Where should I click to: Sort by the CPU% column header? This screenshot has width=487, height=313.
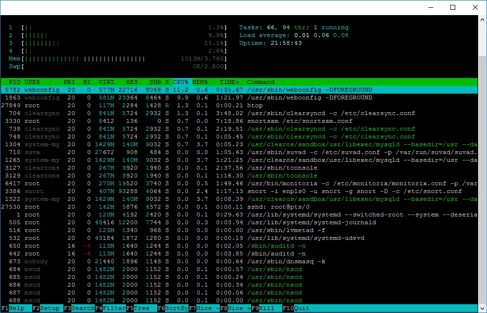tap(180, 82)
